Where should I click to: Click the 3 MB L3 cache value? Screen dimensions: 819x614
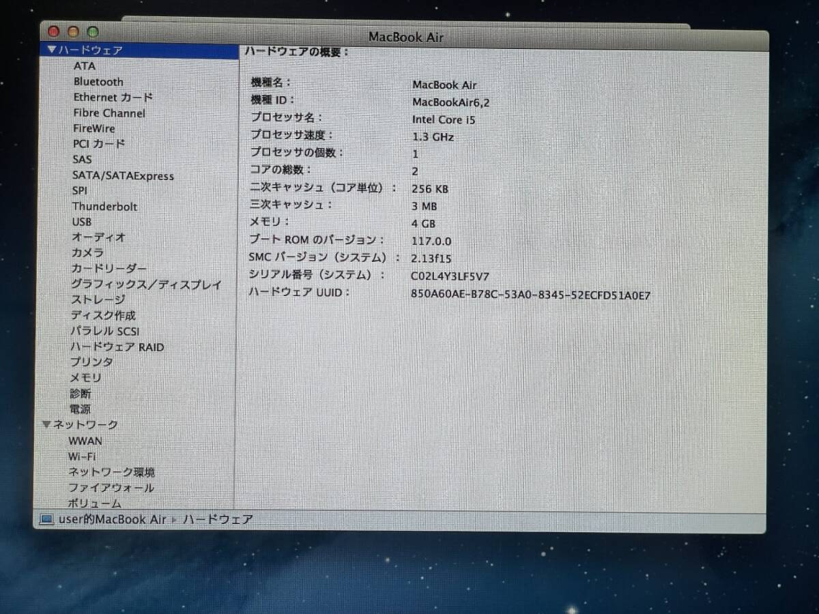pyautogui.click(x=425, y=207)
